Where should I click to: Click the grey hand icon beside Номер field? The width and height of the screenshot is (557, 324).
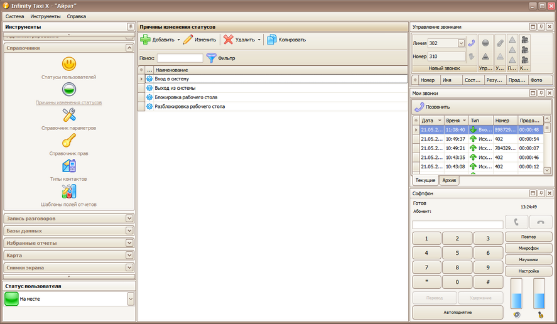pyautogui.click(x=472, y=56)
